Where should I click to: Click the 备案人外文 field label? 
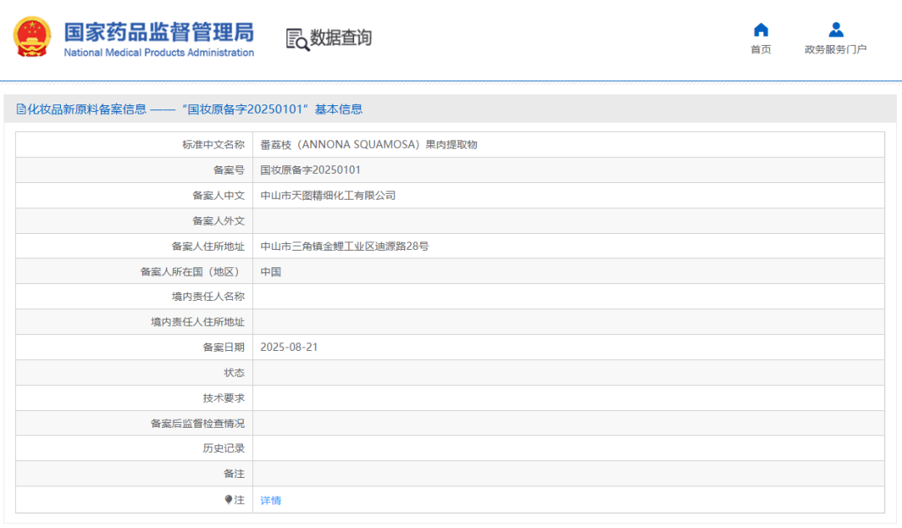[x=219, y=221]
